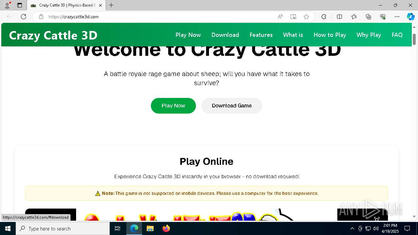
Task: Add this page to favorites star
Action: [306, 17]
